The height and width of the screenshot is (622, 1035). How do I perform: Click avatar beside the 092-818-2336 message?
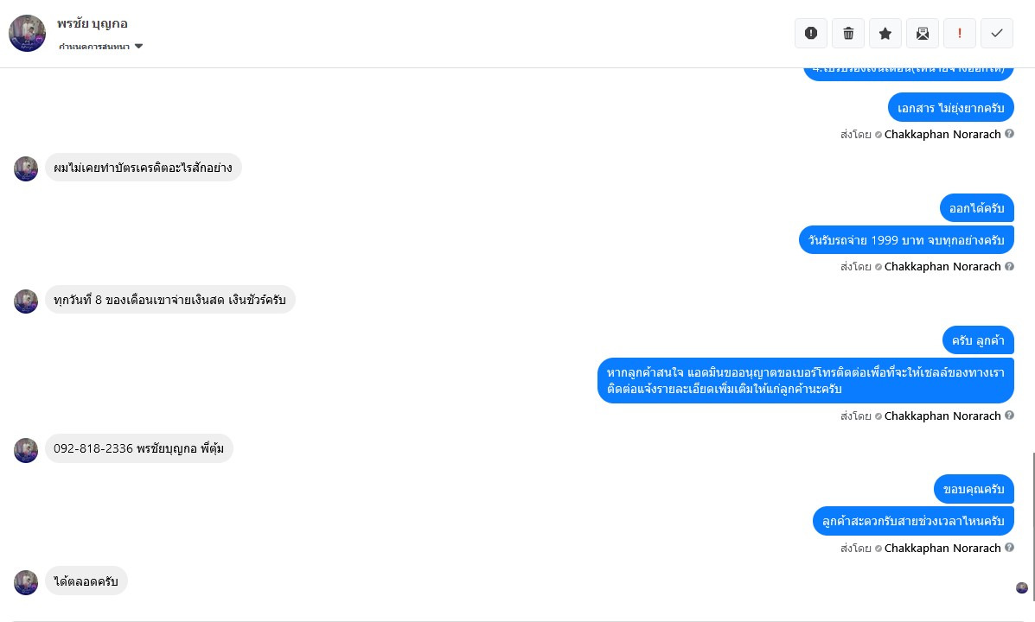(26, 450)
